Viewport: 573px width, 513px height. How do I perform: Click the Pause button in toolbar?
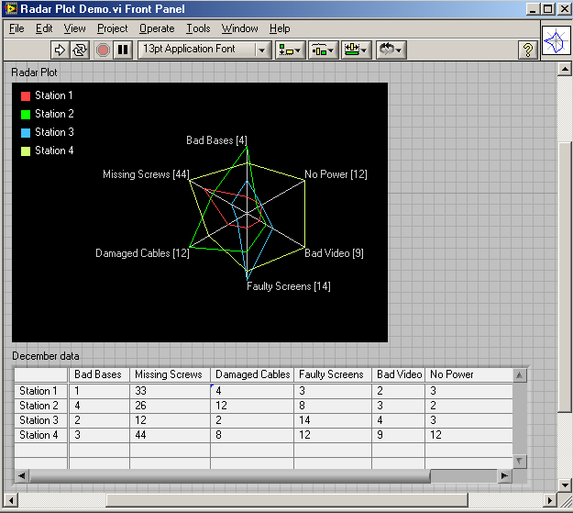[123, 50]
